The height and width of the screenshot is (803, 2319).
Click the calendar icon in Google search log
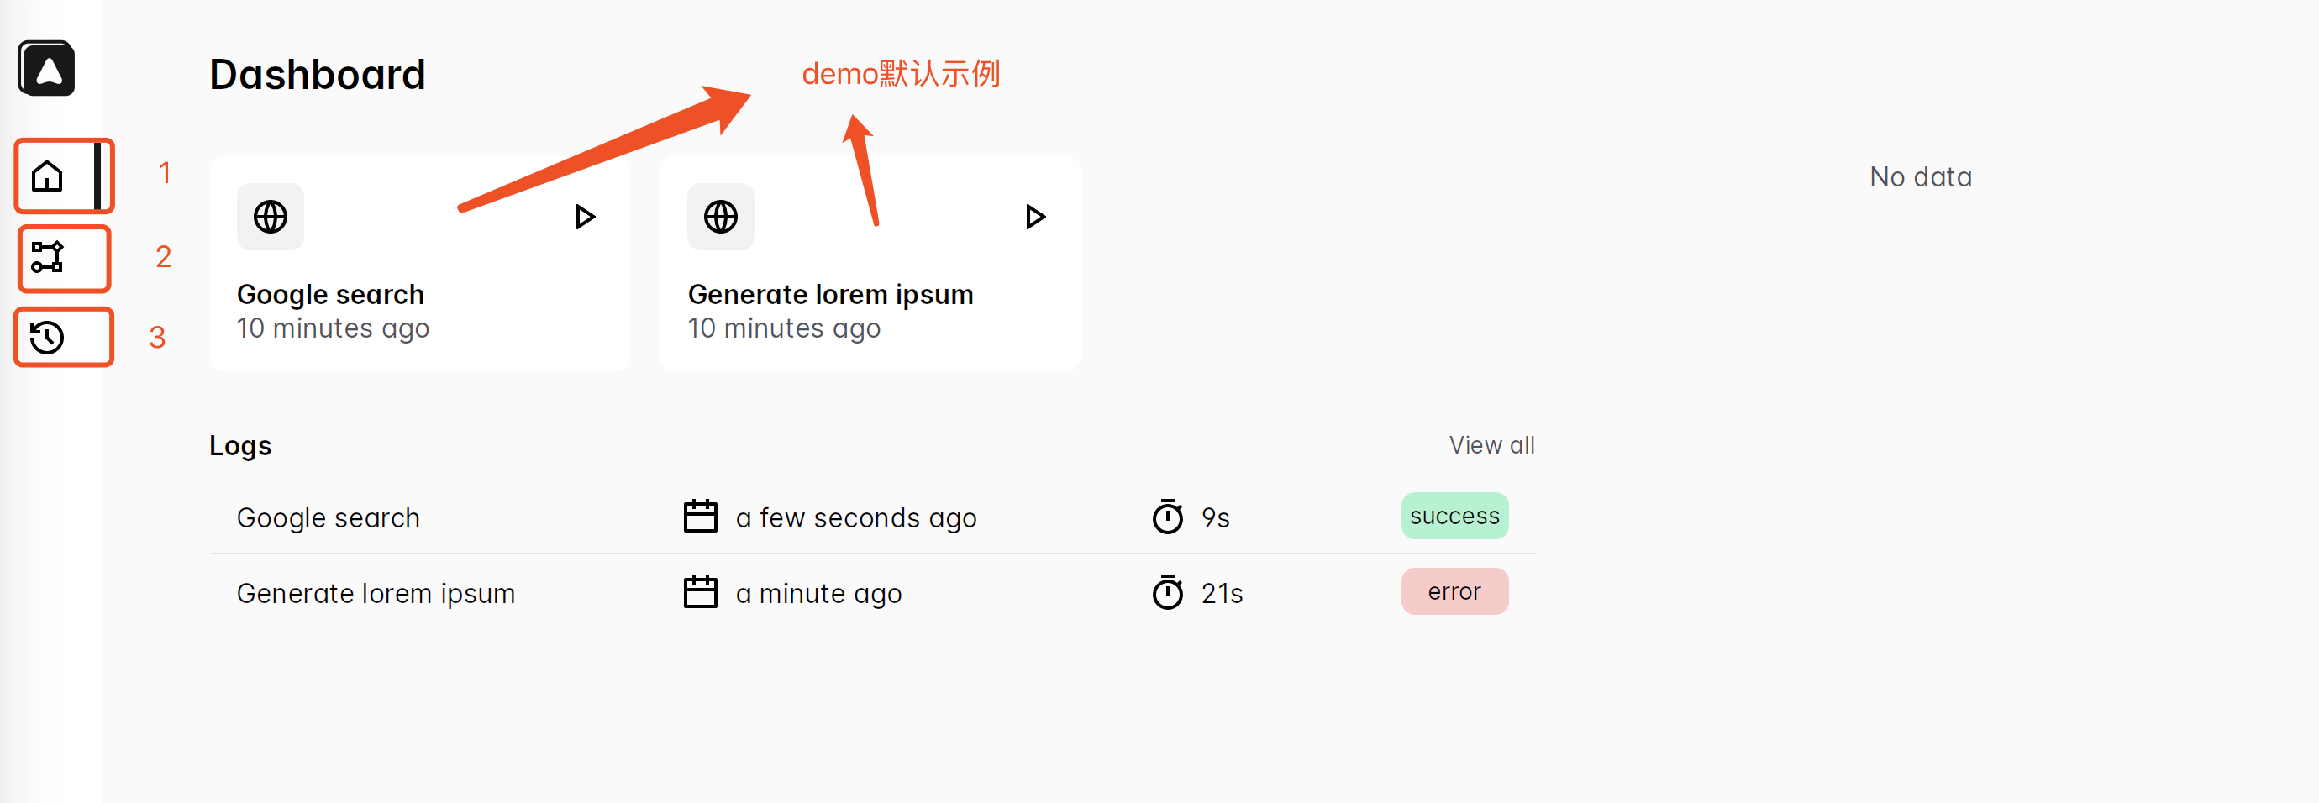701,517
